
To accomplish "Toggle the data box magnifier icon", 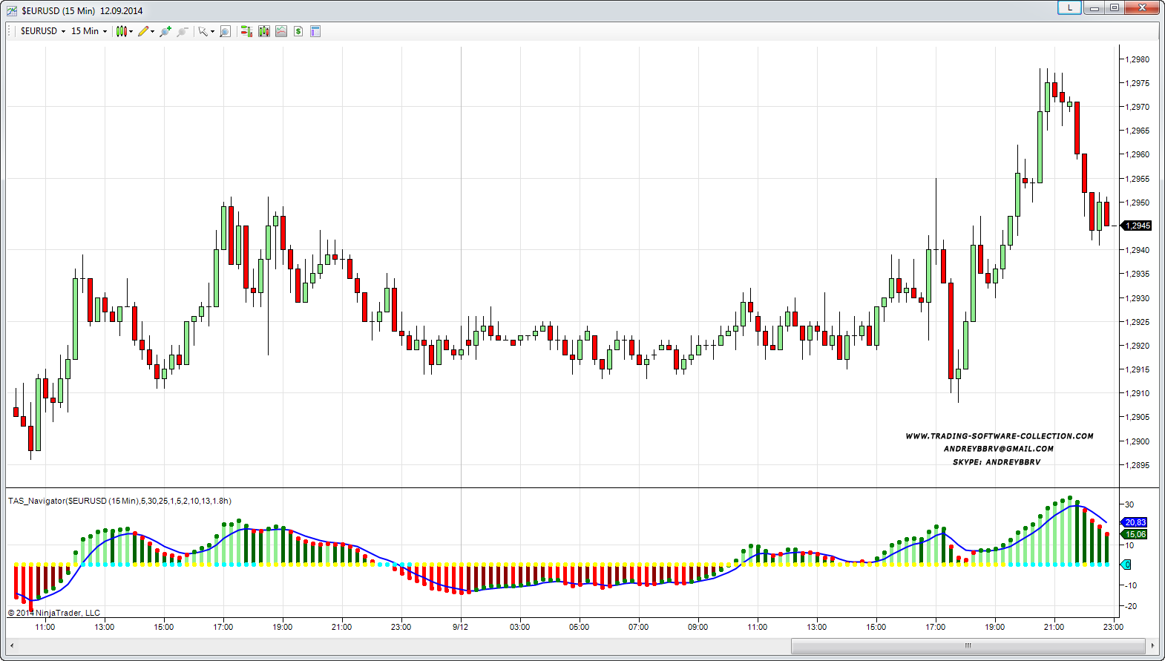I will coord(225,31).
